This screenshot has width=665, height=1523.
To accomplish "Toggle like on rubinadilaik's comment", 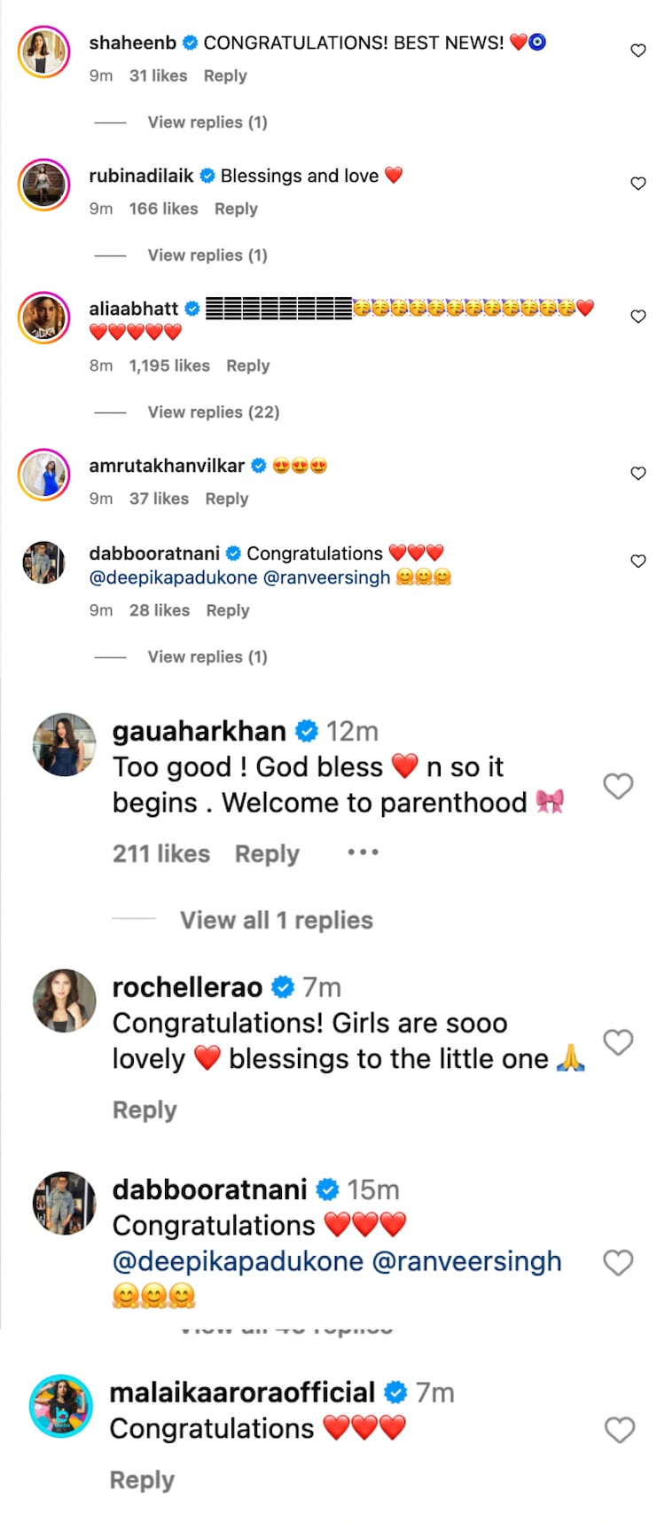I will [x=638, y=184].
